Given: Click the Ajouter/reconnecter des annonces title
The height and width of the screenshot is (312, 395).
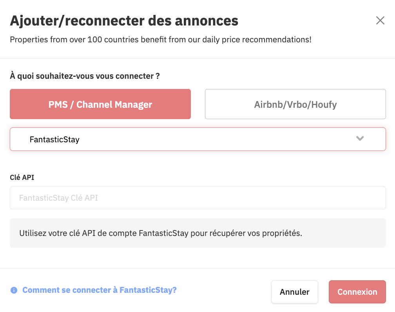Looking at the screenshot, I should tap(124, 21).
